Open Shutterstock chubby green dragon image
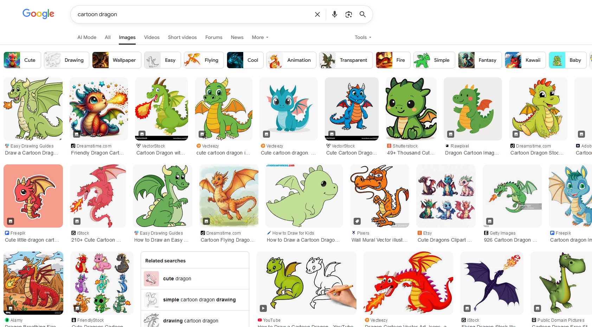The height and width of the screenshot is (327, 592). (411, 109)
